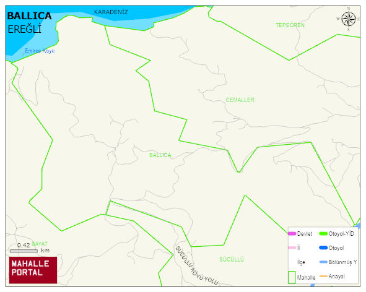Click the BAYAT neighborhood map label
The width and height of the screenshot is (366, 292).
40,244
